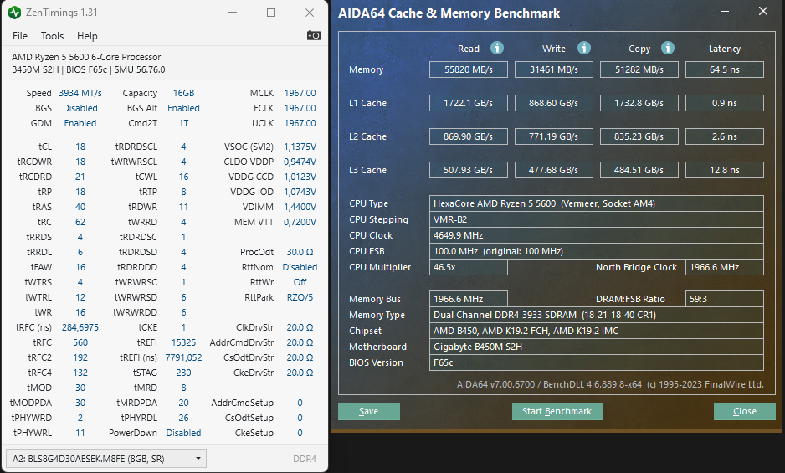This screenshot has width=785, height=473.
Task: Click the L3 Cache read value 507.93 GB/s
Action: (x=469, y=170)
